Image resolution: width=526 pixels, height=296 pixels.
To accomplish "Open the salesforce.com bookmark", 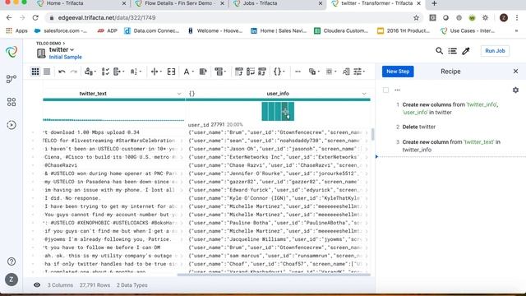I will 61,31.
